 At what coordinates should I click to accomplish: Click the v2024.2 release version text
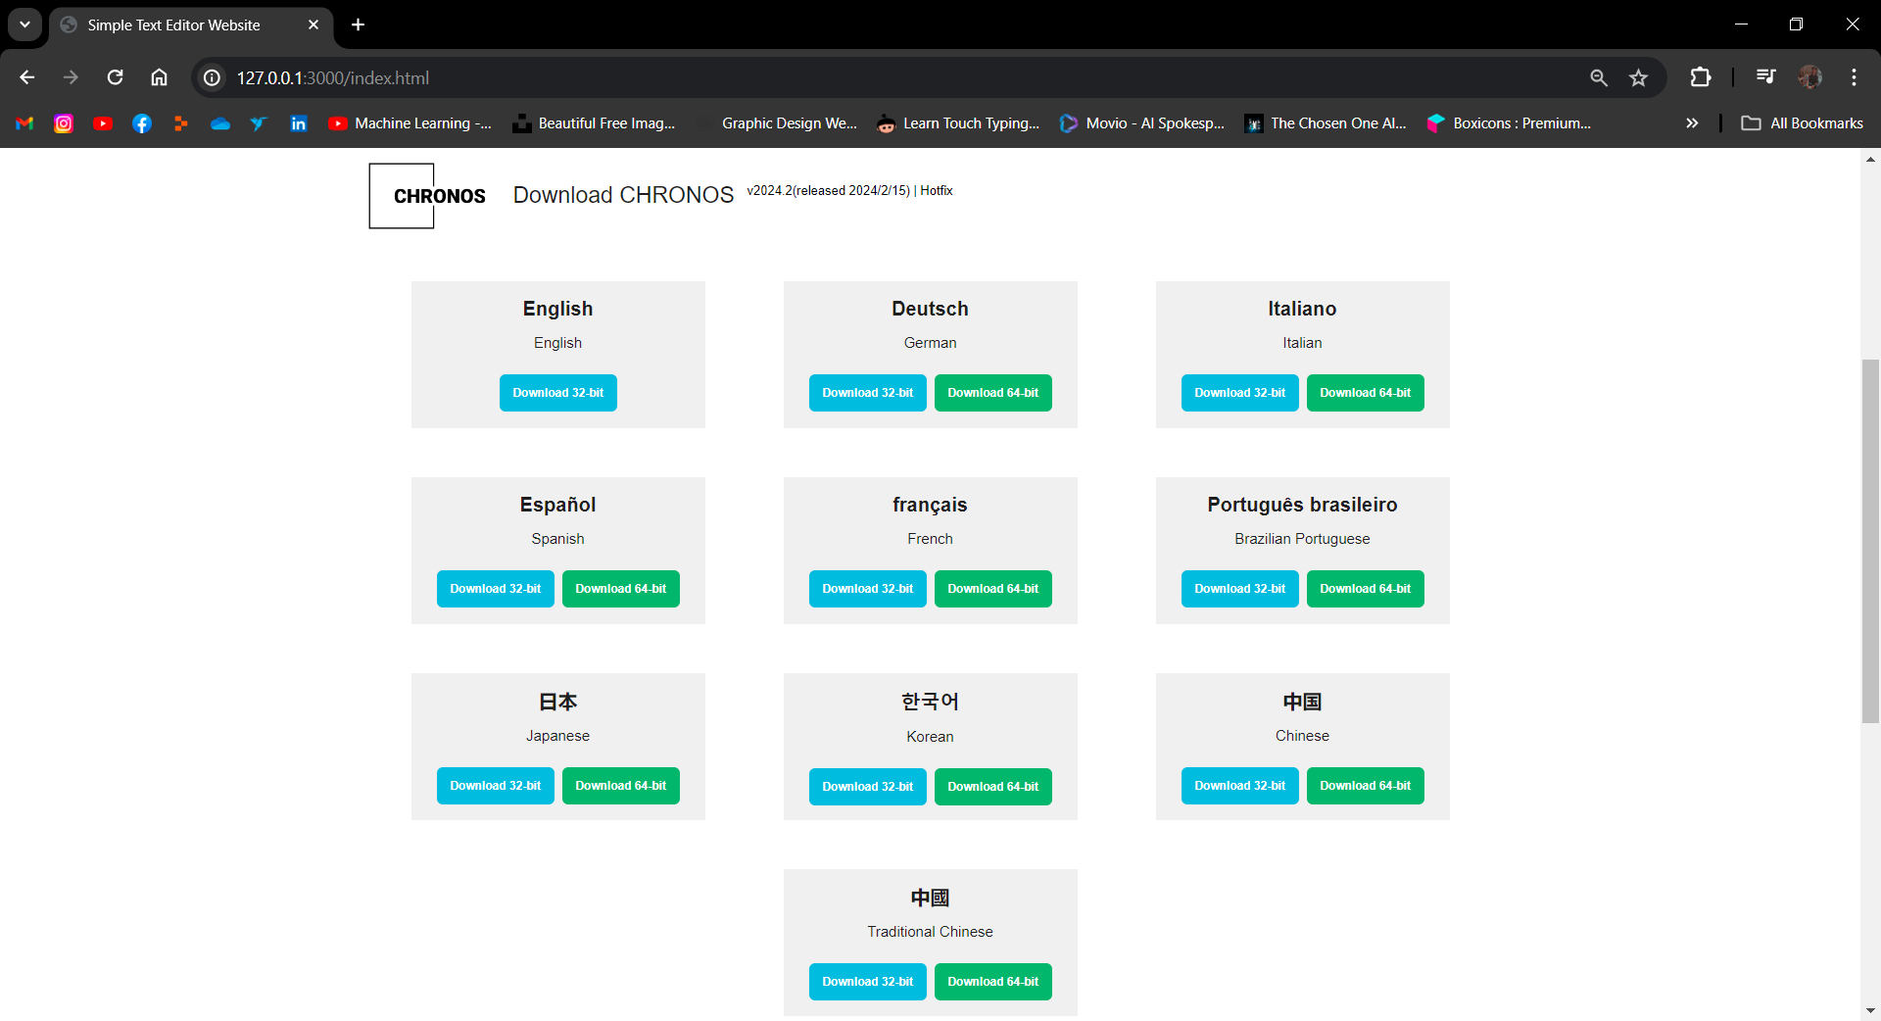click(829, 191)
